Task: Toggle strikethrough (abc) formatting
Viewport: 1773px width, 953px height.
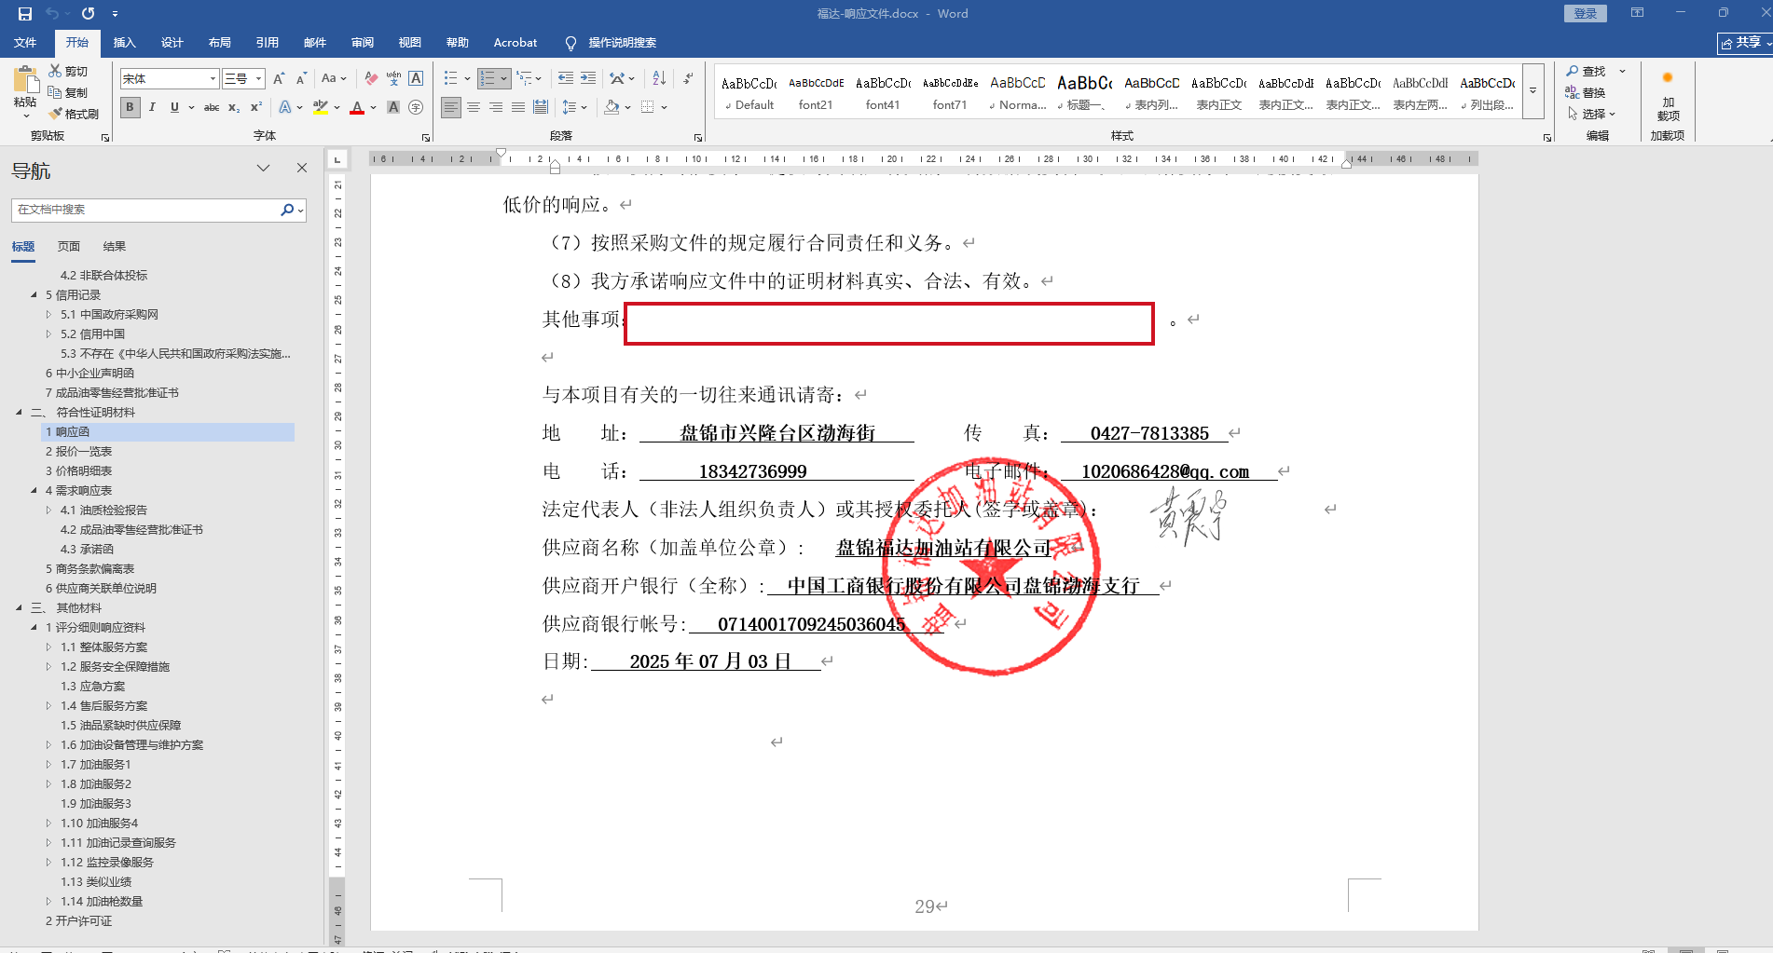Action: 212,107
